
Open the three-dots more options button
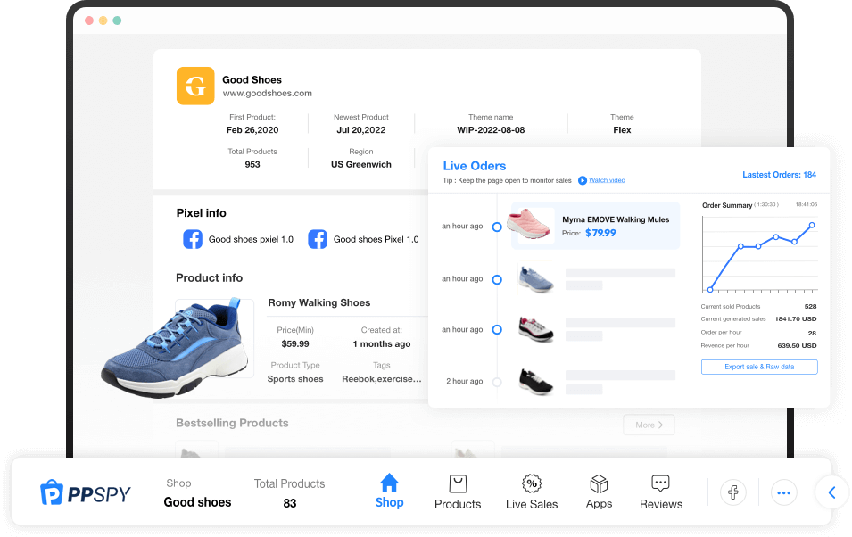click(x=784, y=492)
